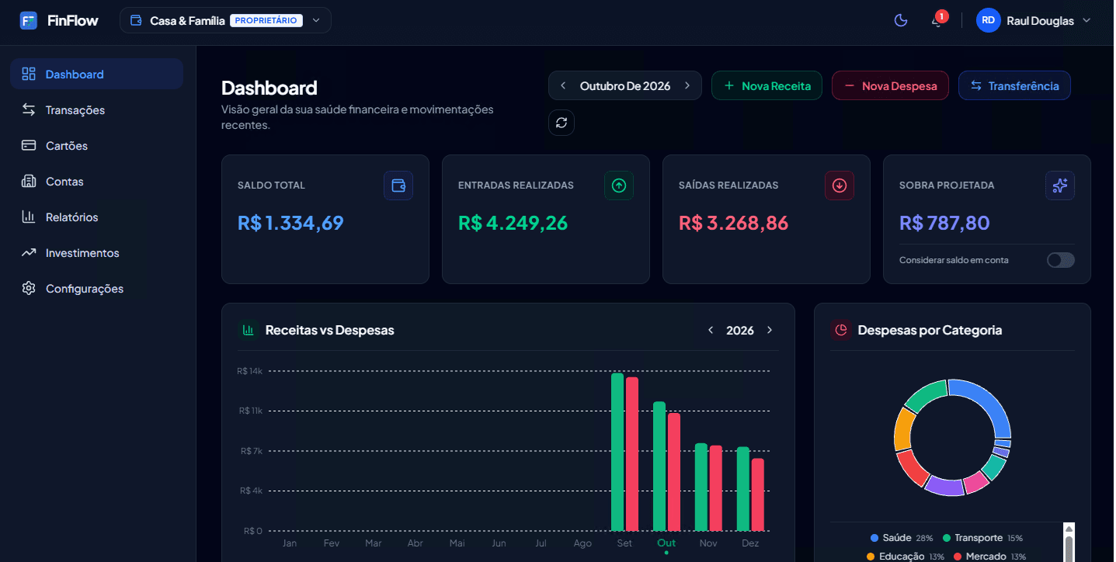Viewport: 1116px width, 562px height.
Task: Open Investimentos in the sidebar
Action: (96, 252)
